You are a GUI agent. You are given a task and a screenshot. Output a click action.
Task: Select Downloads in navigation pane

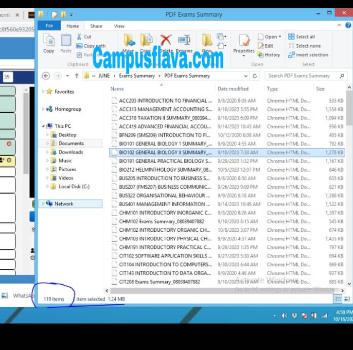click(71, 152)
